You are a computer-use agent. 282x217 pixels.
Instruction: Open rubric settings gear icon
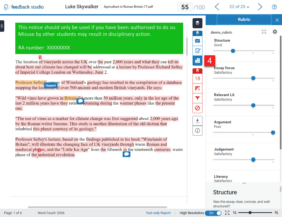(275, 32)
